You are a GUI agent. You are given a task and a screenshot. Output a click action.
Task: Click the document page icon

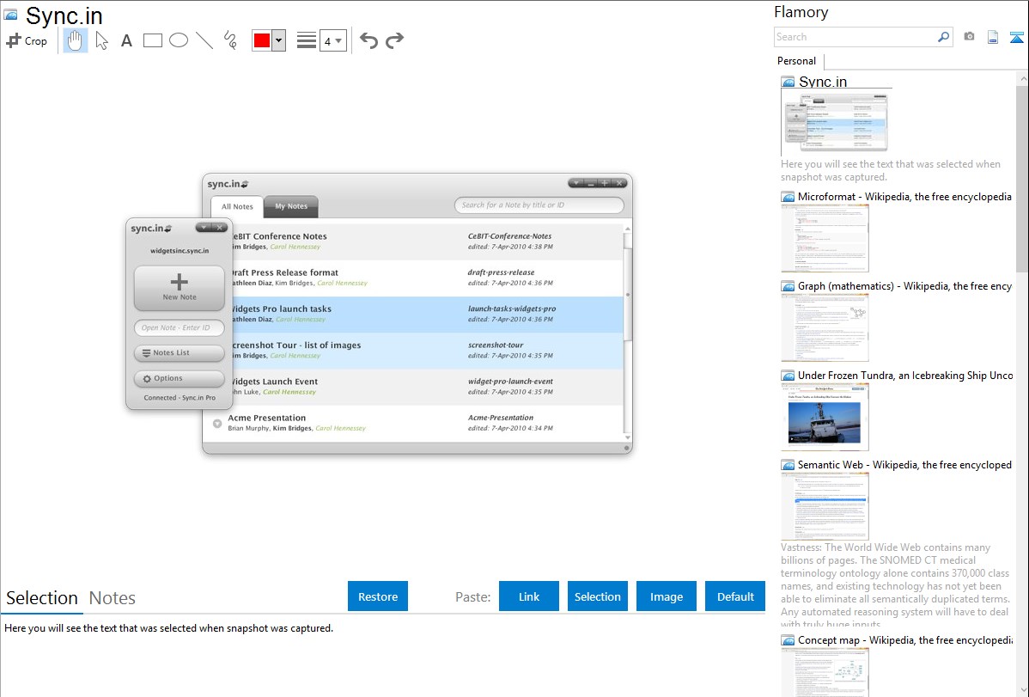coord(993,37)
